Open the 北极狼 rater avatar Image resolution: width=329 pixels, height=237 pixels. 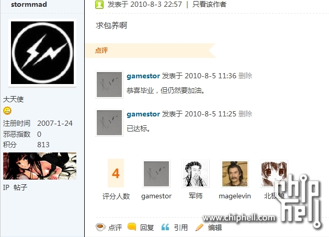[x=274, y=173]
